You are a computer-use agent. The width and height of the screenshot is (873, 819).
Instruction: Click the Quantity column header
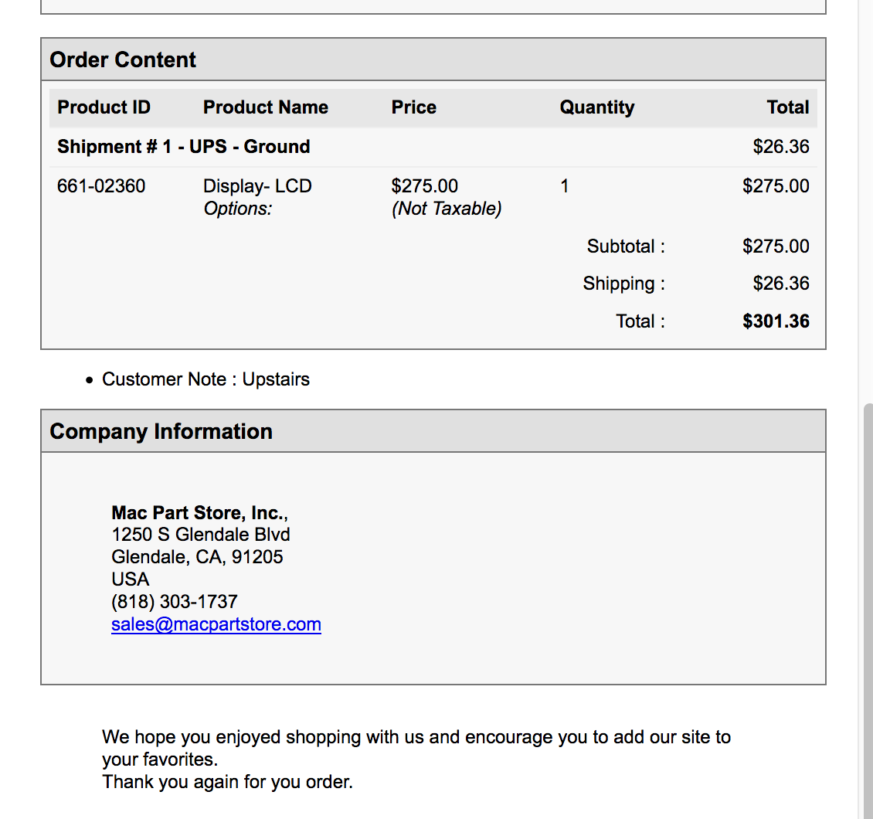tap(597, 107)
